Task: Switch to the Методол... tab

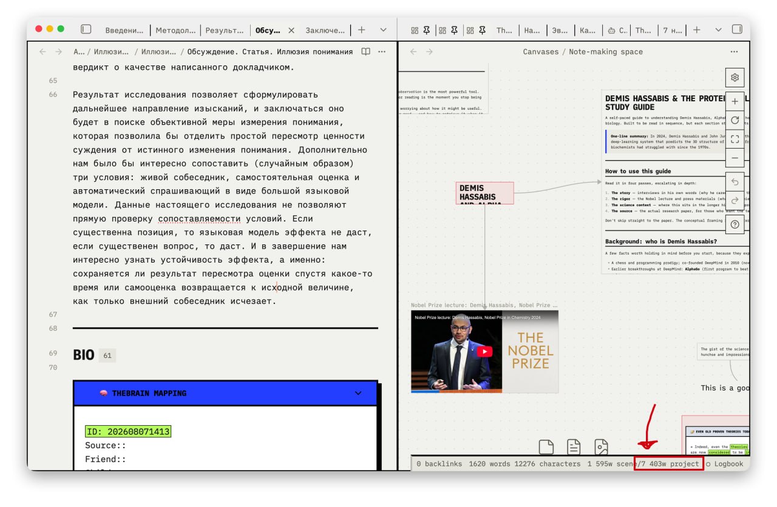Action: (x=175, y=30)
